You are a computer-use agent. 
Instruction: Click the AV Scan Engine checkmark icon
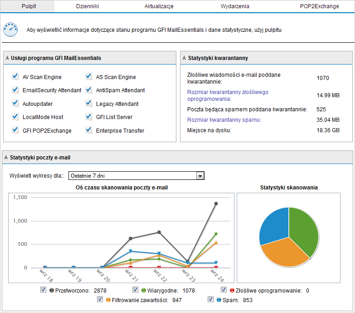(x=15, y=76)
